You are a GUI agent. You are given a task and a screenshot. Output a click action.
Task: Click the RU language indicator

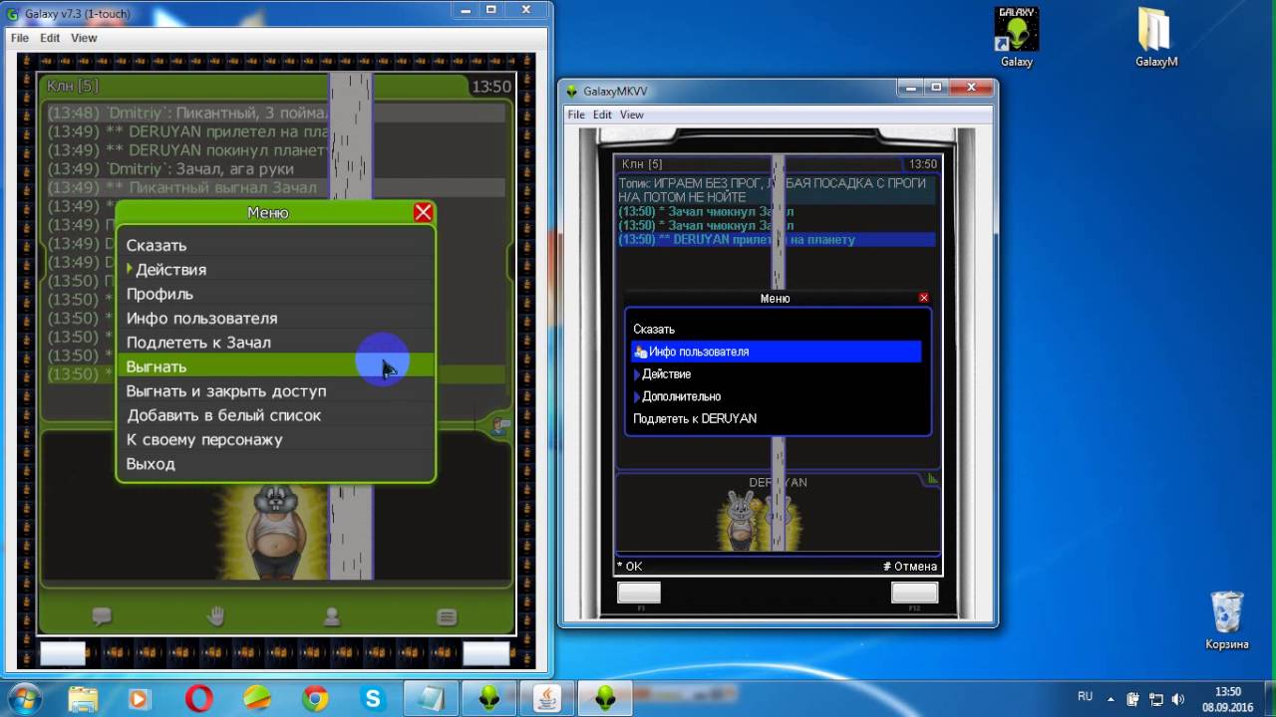[1085, 697]
